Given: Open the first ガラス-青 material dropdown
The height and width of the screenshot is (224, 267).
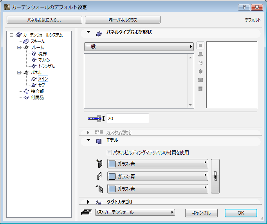Looking at the screenshot, I should [158, 164].
